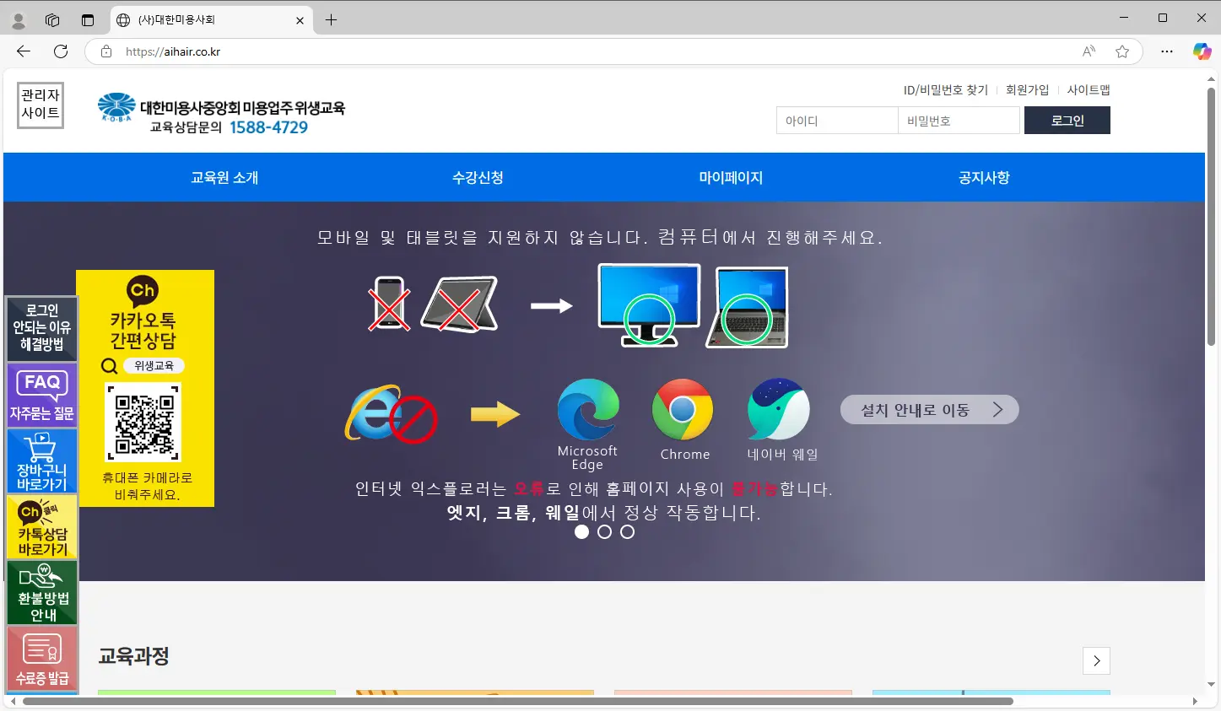Click the 아이디 username input field
Screen dimensions: 1221x711
tap(836, 121)
